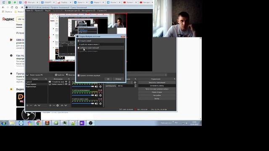Image resolution: width=269 pixels, height=151 pixels.
Task: Adjust volume slider of Устройство захвата видео
Action: [x=83, y=104]
